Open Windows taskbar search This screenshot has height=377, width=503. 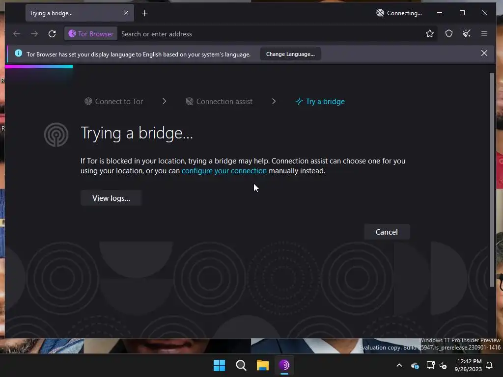(x=241, y=365)
